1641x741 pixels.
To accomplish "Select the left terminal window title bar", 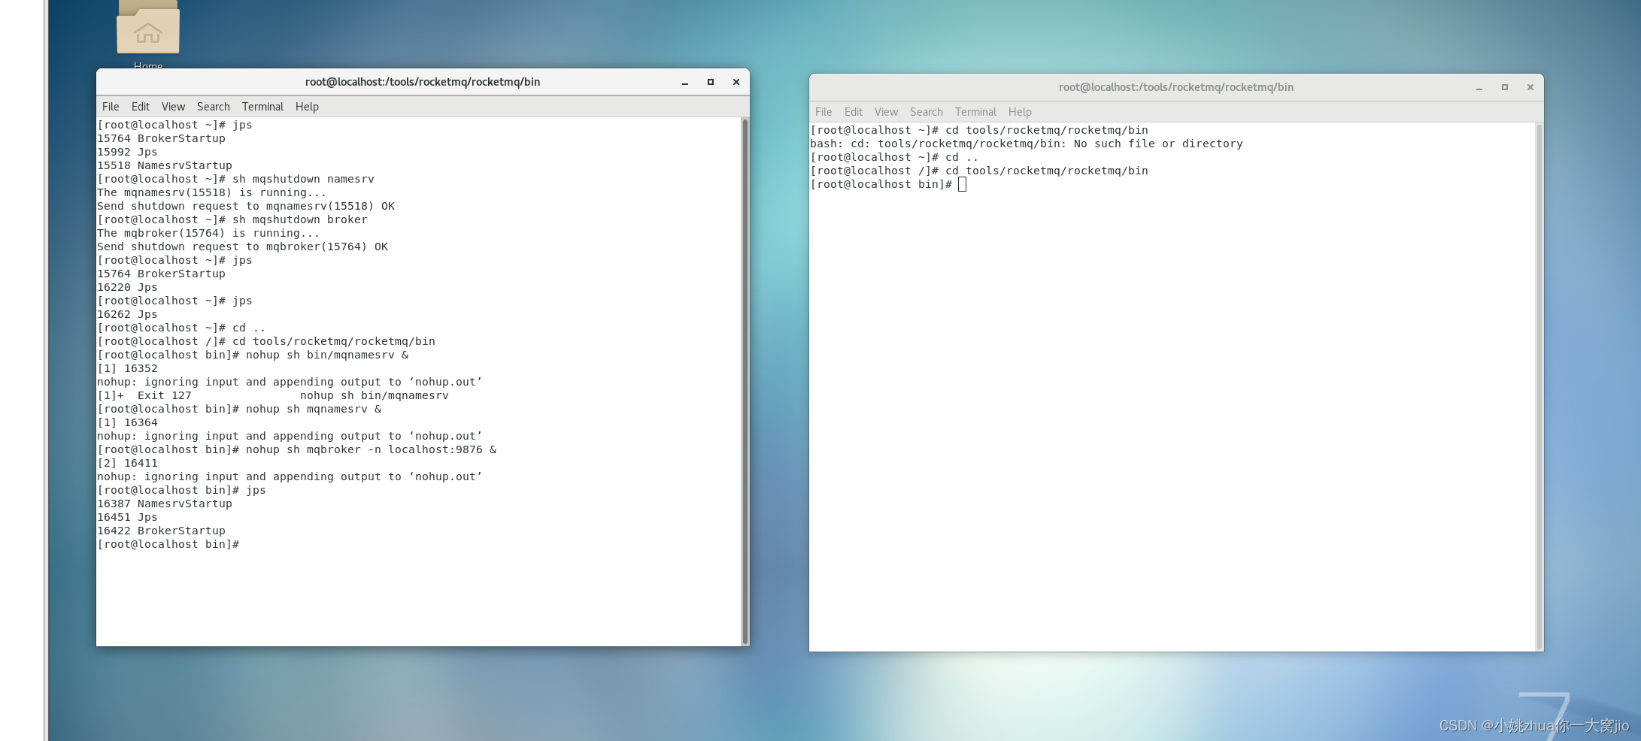I will tap(421, 82).
